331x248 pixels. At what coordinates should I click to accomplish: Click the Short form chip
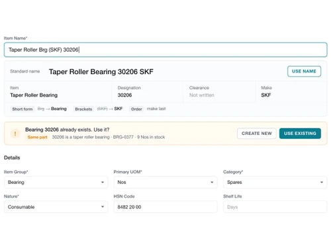(x=23, y=109)
